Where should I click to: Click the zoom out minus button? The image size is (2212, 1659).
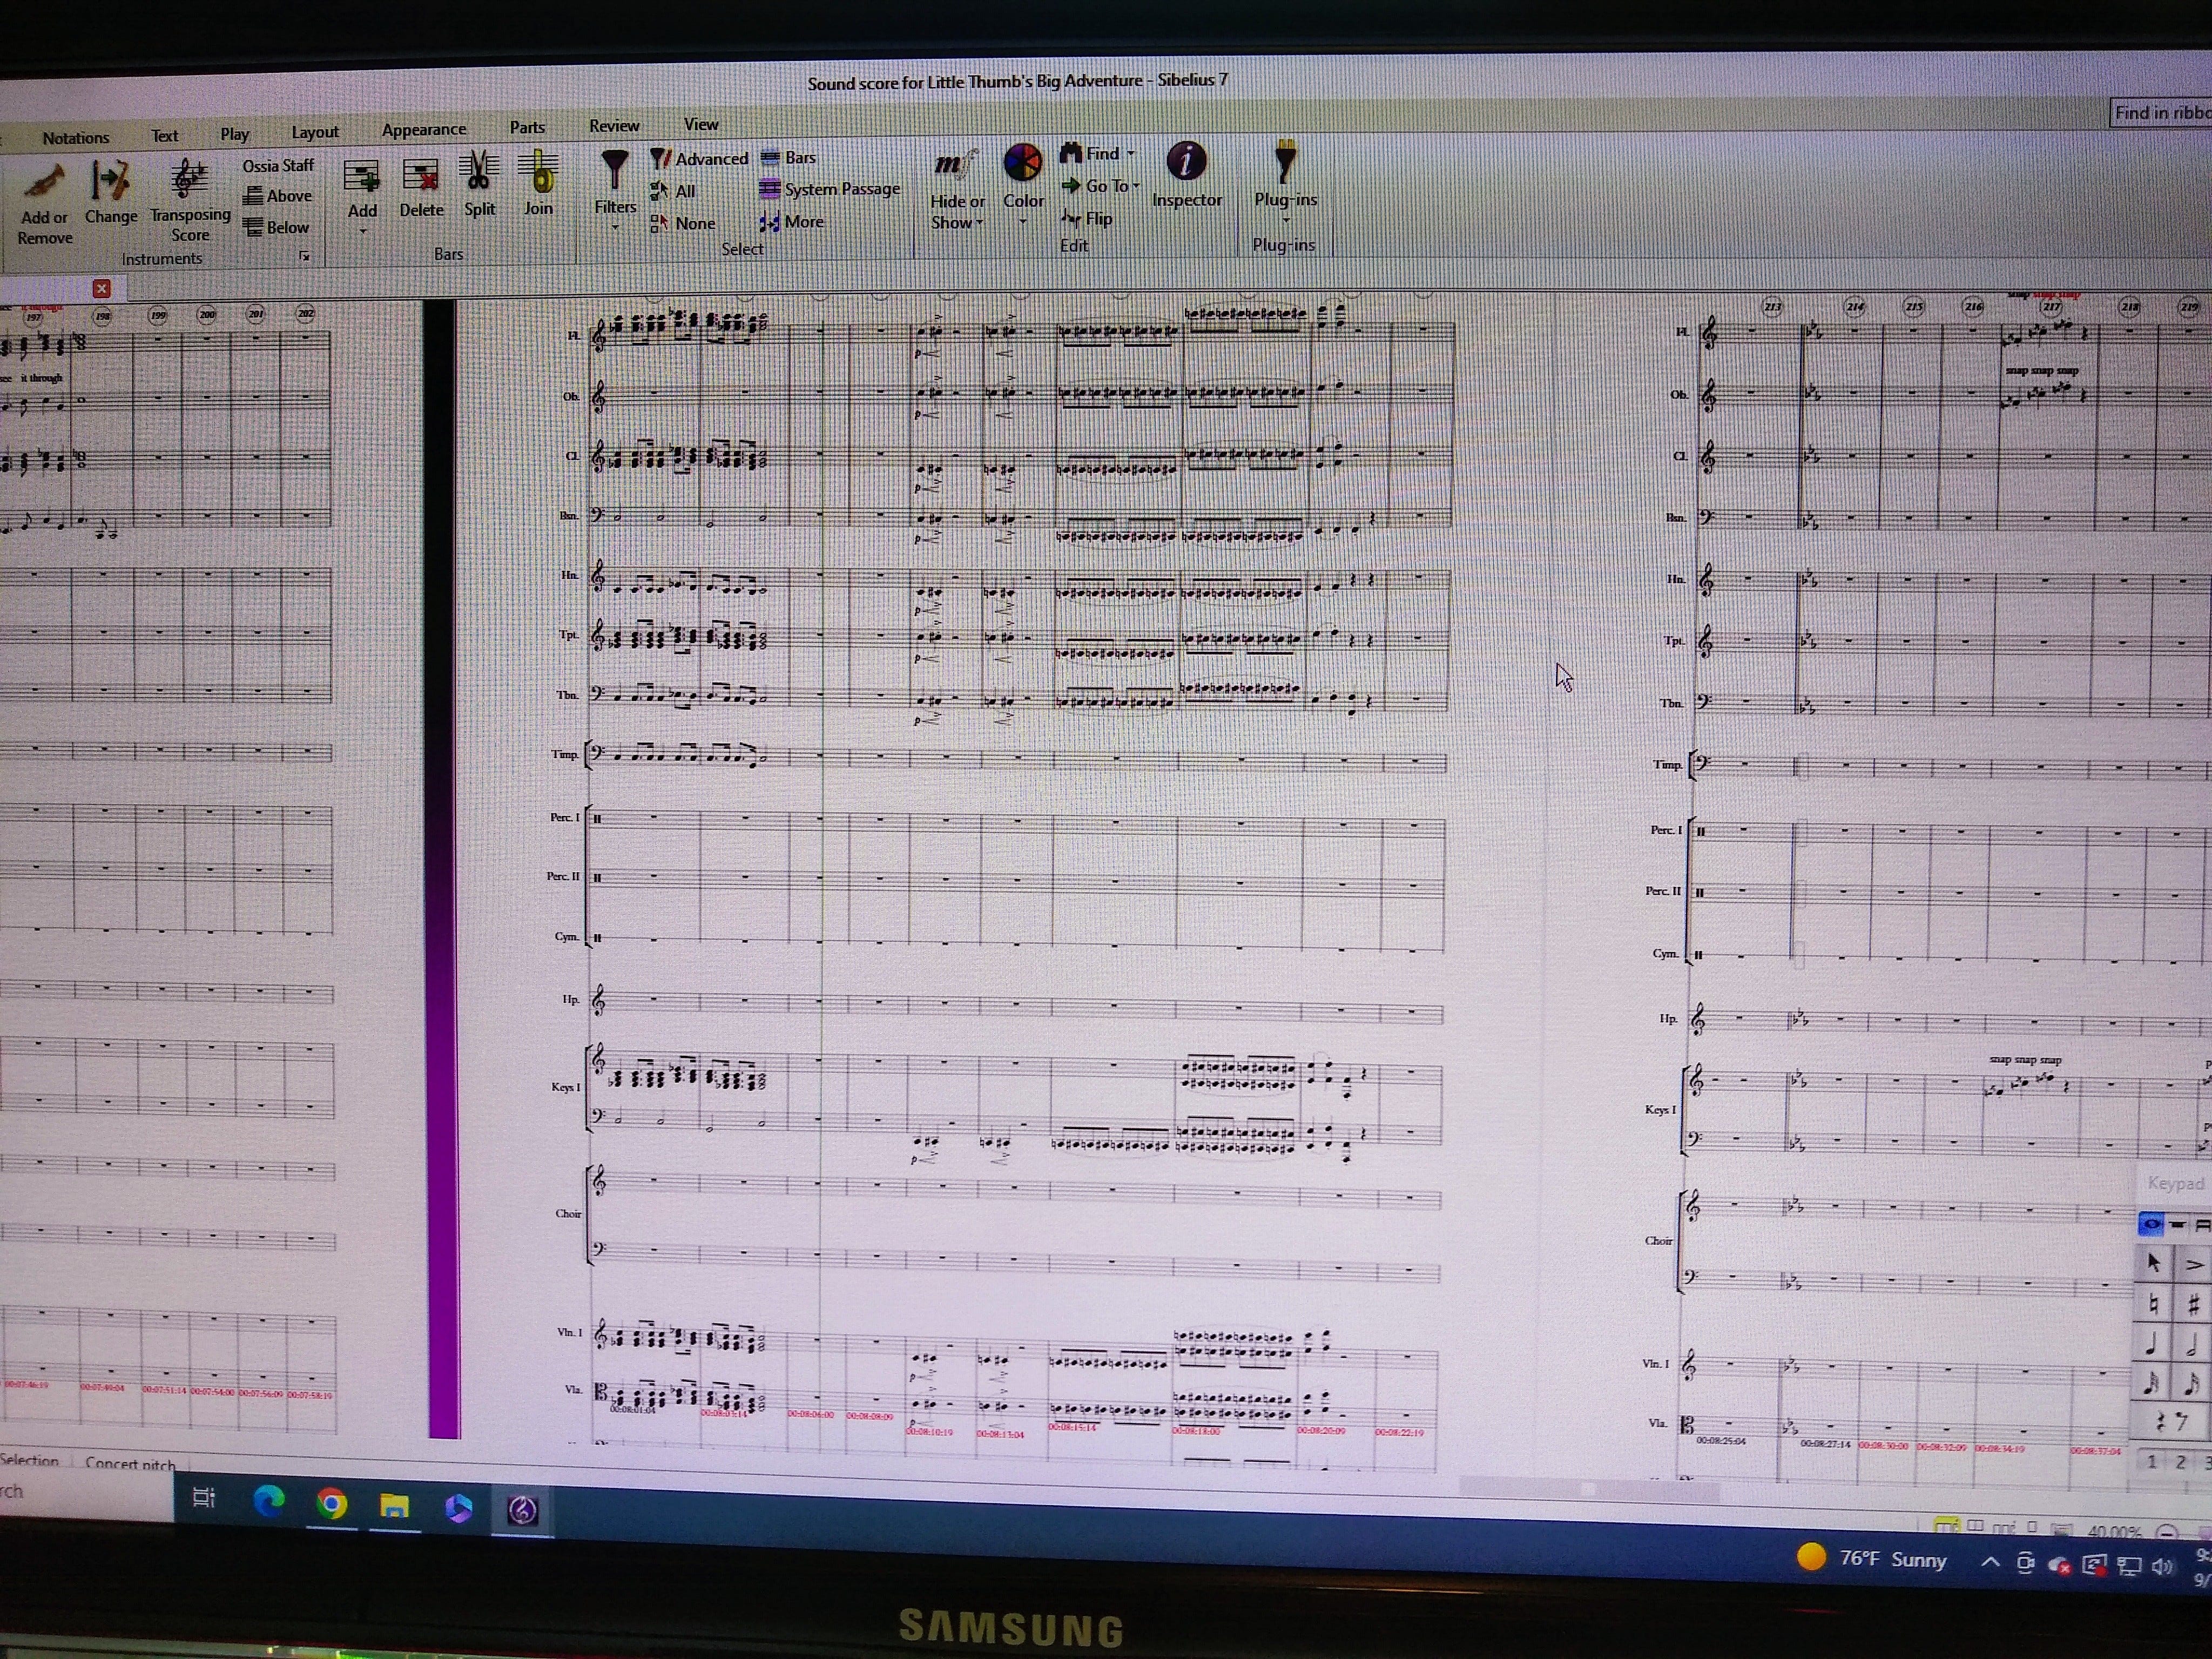coord(2166,1532)
